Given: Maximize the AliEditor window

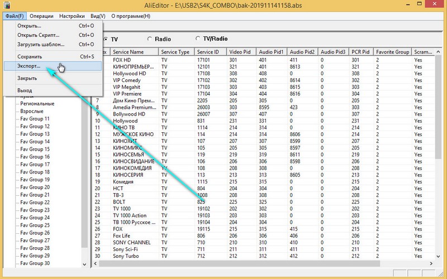Looking at the screenshot, I should [420, 4].
